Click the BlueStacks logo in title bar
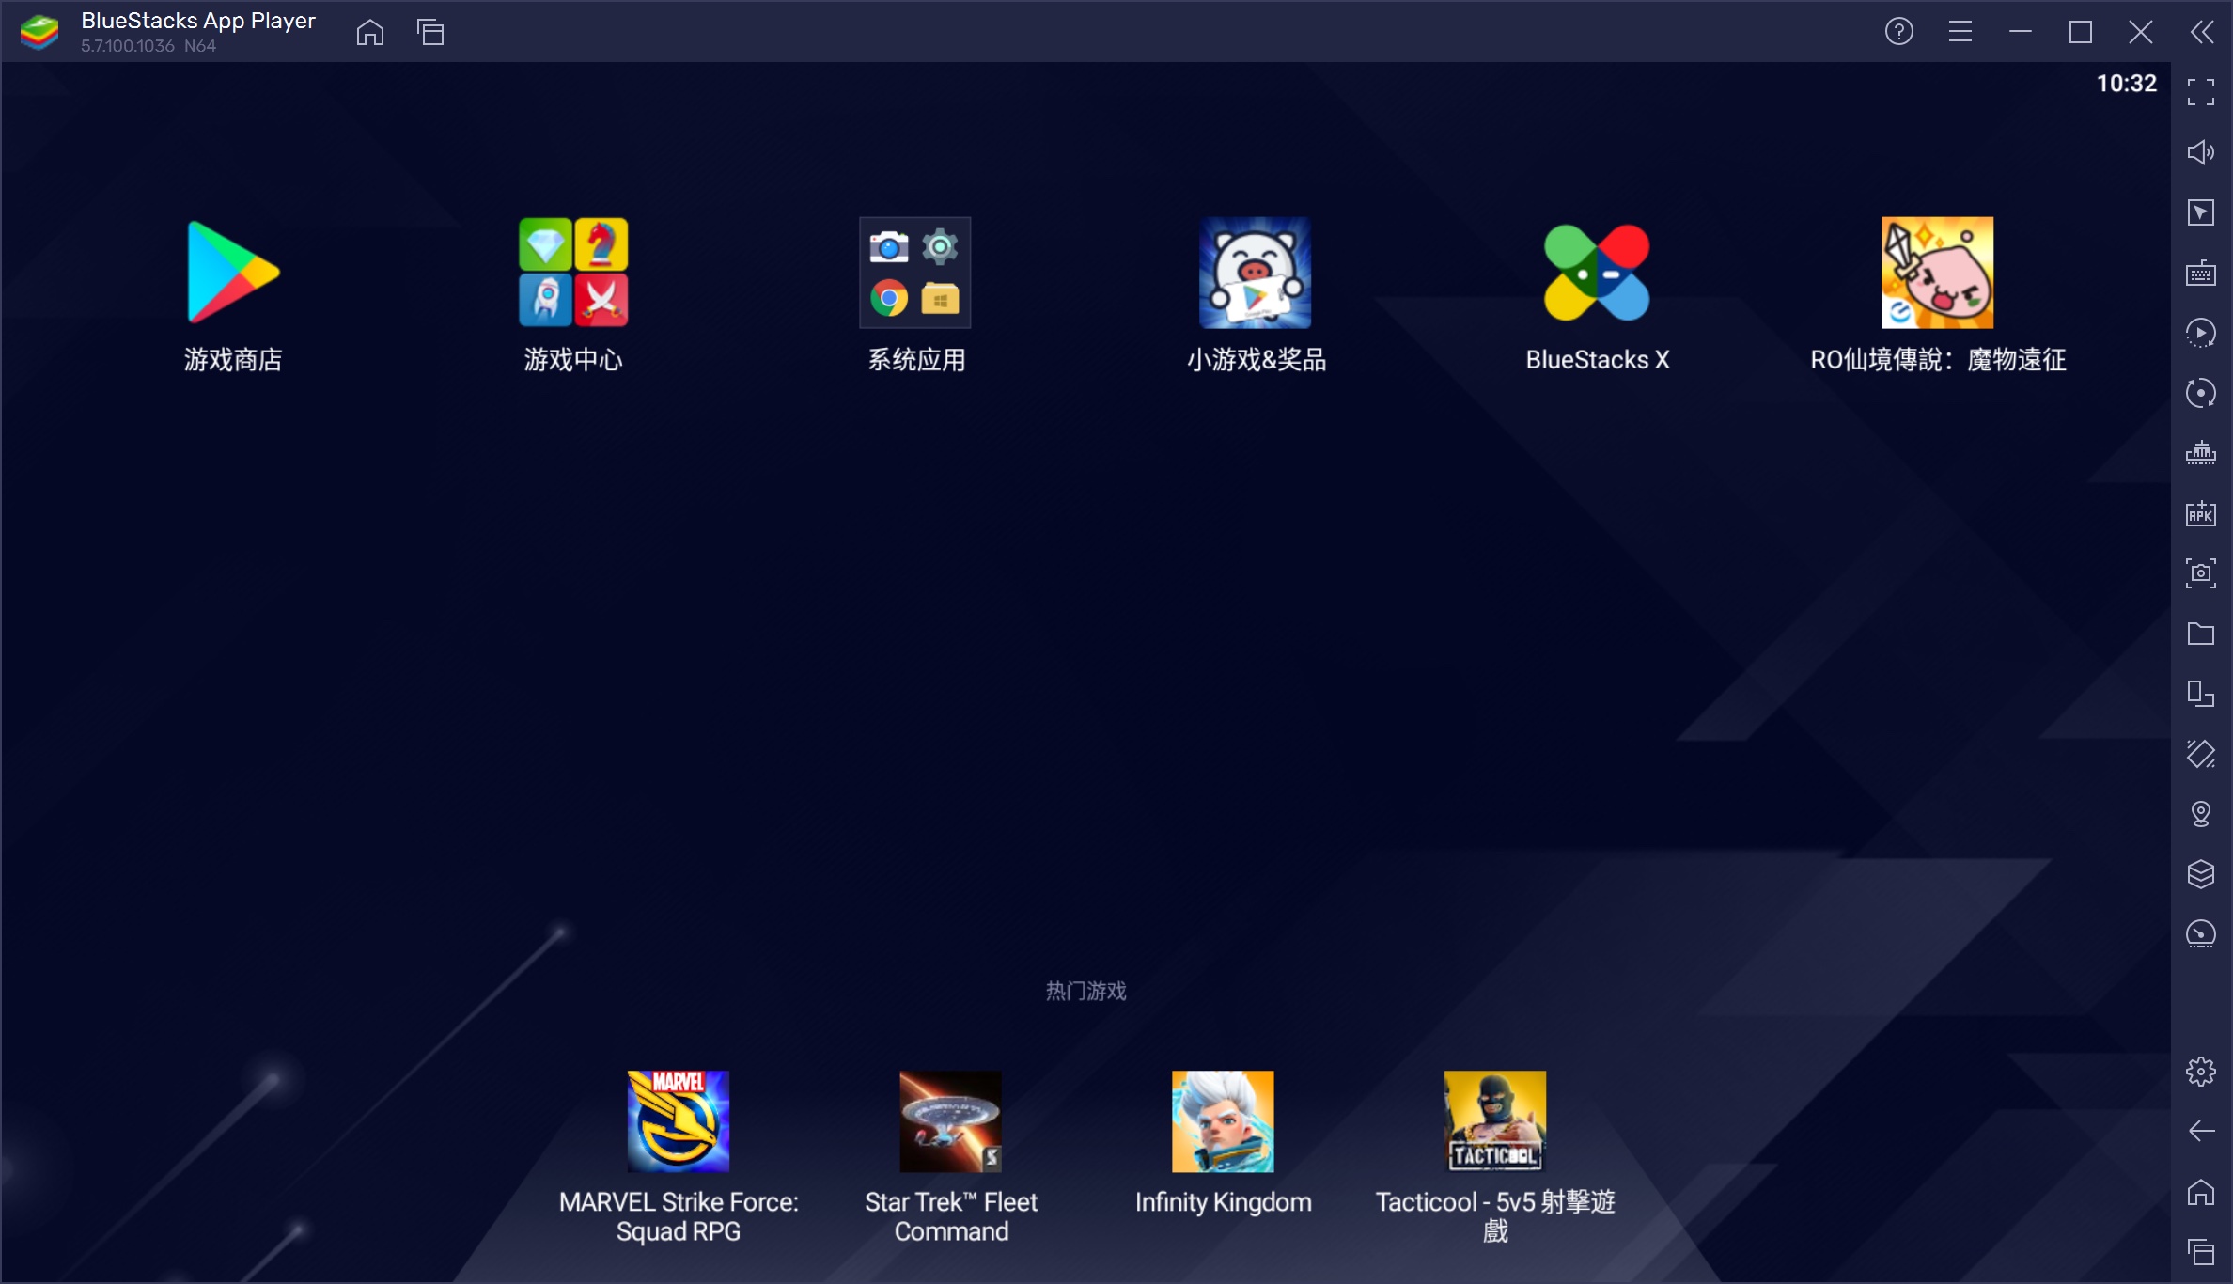This screenshot has width=2233, height=1284. tap(39, 32)
